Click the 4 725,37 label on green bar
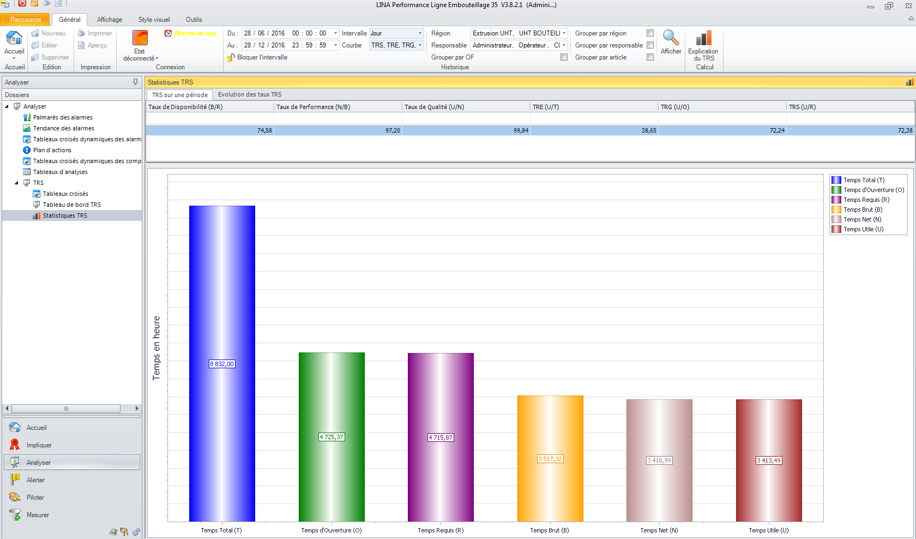Screen dimensions: 916x539 pos(332,437)
